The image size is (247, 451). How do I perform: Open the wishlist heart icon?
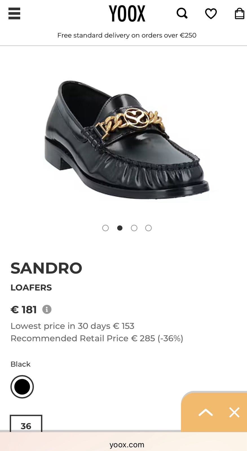[211, 14]
